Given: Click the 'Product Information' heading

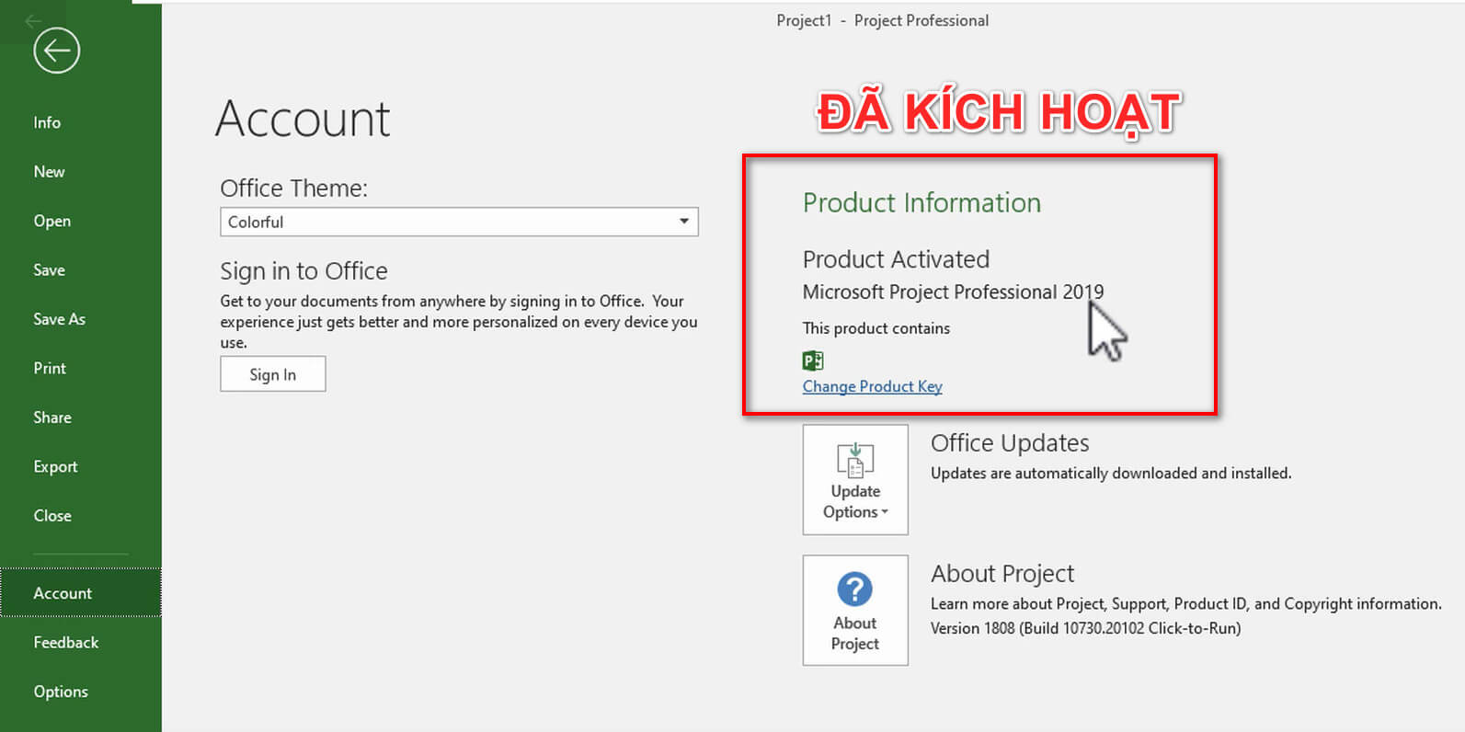Looking at the screenshot, I should click(x=921, y=202).
